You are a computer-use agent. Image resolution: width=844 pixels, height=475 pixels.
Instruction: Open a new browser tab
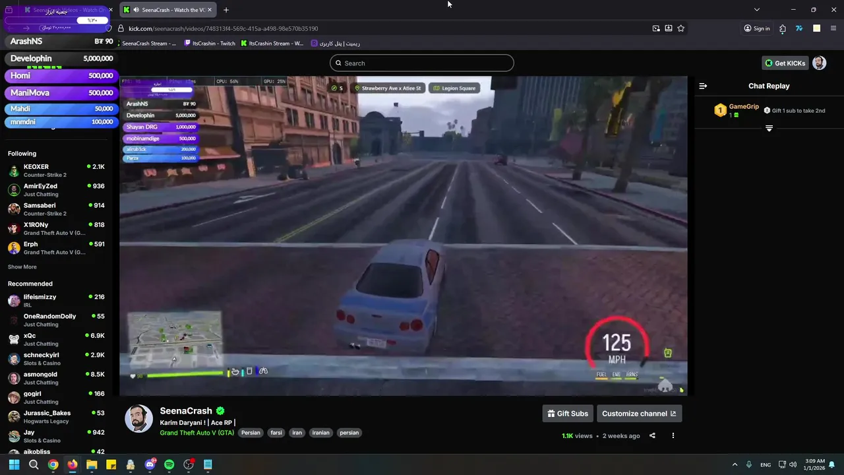click(x=226, y=10)
